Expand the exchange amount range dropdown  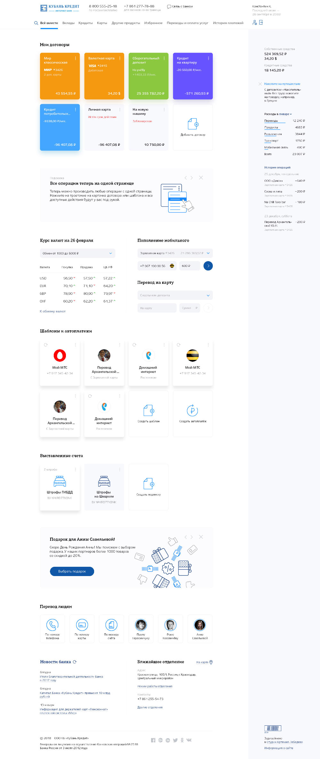[110, 253]
